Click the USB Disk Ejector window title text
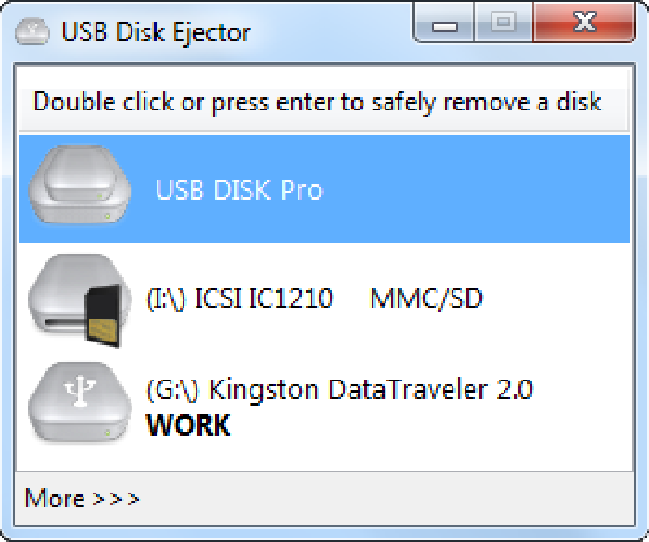Screen dimensions: 649x542 tap(156, 32)
